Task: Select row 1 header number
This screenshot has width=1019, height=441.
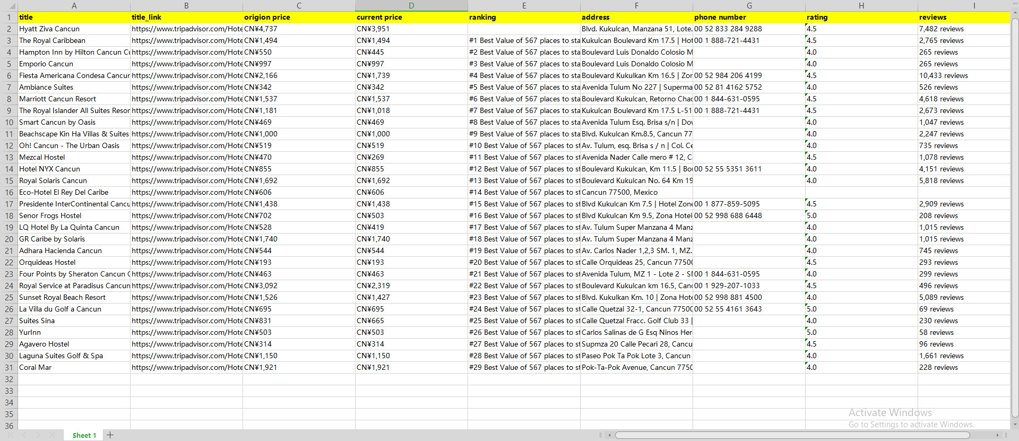Action: click(9, 18)
